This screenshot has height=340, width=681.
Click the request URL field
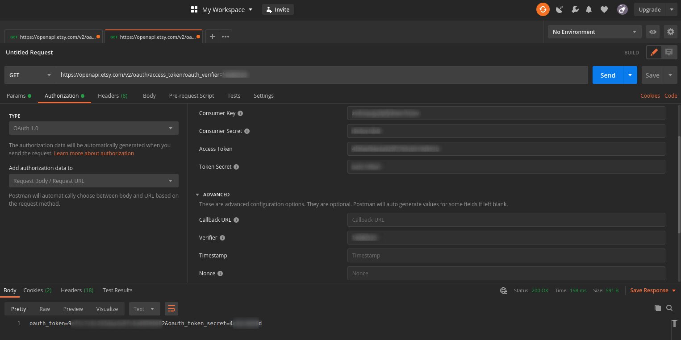click(x=322, y=75)
